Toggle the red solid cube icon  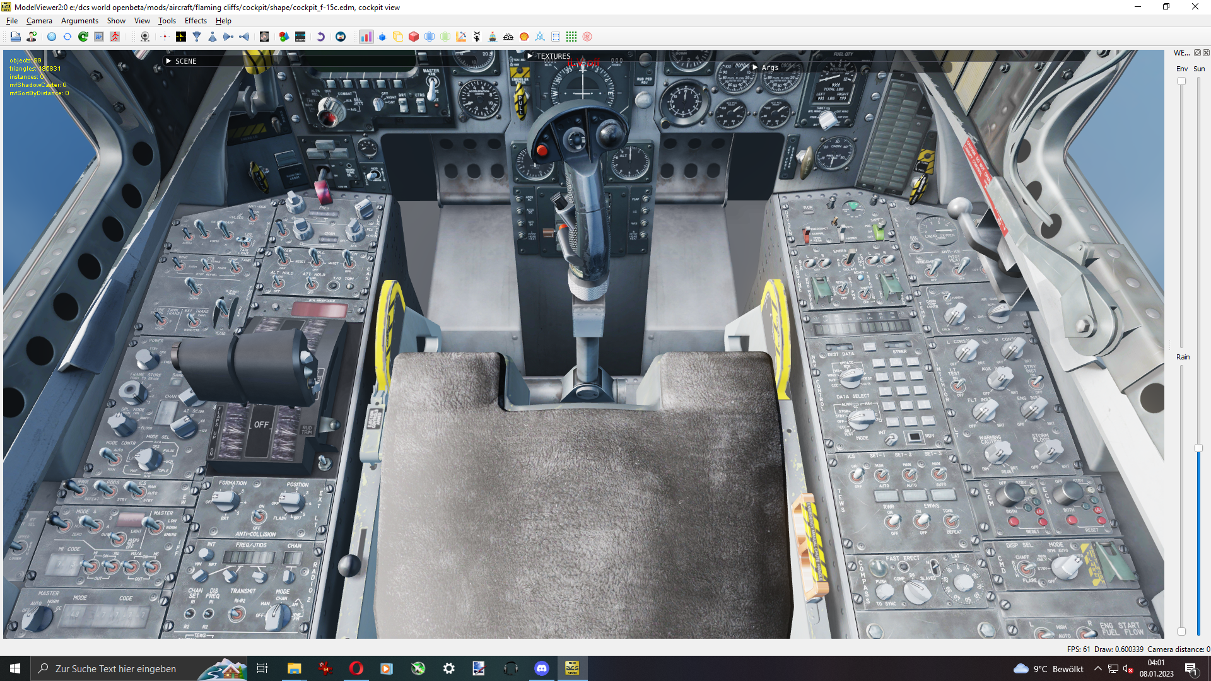pos(414,37)
